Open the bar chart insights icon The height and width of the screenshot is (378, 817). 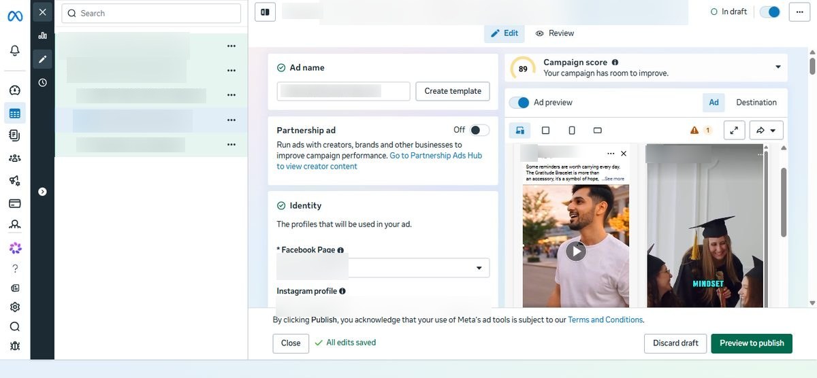pos(43,35)
